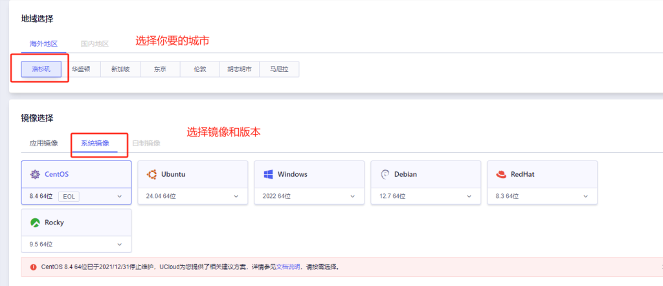Click the red warning icon in the CentOS notice
Viewport: 663px width, 286px height.
tap(33, 267)
